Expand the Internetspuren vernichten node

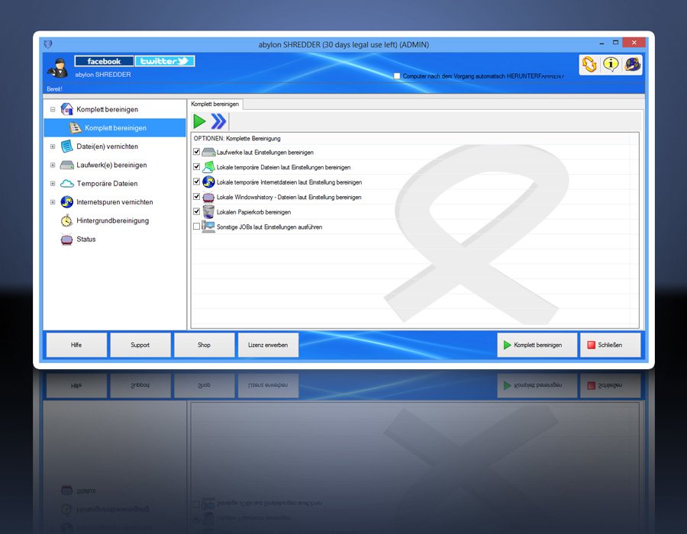coord(53,202)
